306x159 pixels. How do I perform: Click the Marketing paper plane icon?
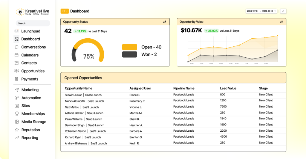pos(16,90)
